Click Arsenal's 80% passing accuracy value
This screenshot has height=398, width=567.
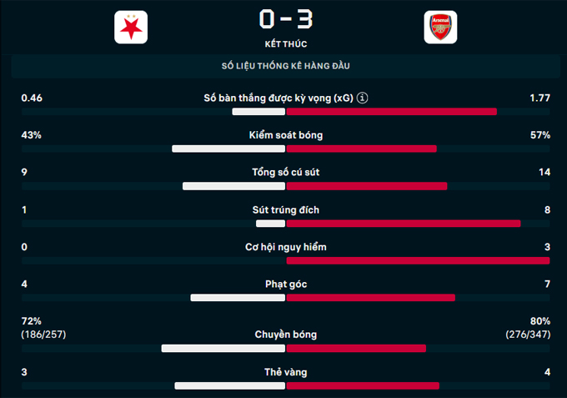click(x=539, y=321)
